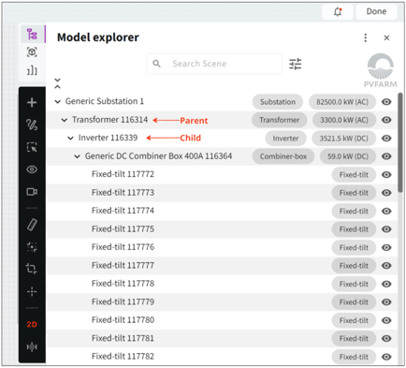Click the align center tool at toolbar bottom
This screenshot has width=406, height=368.
[x=32, y=346]
